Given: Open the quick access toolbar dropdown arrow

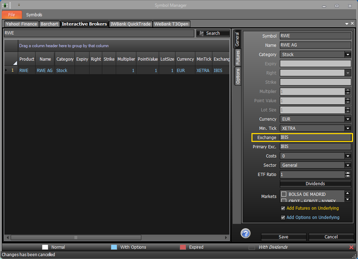Looking at the screenshot, I should (19, 5).
